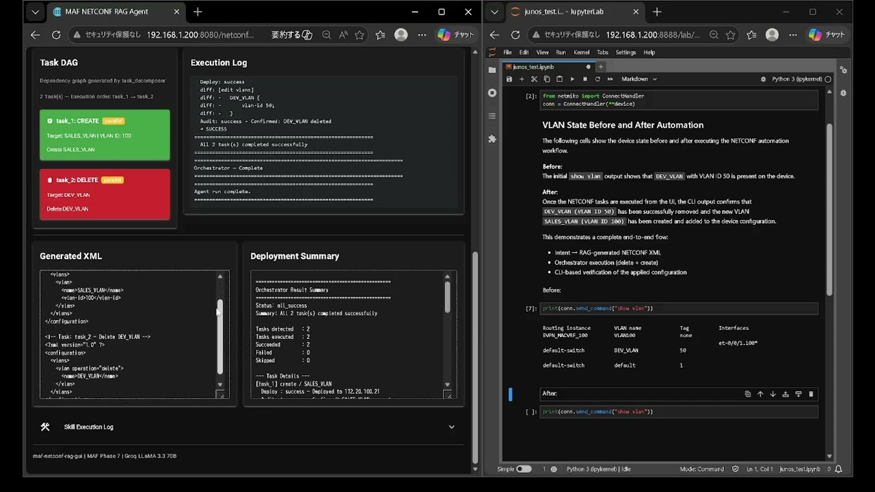Insert a cell below in Jupyter toolbar
The width and height of the screenshot is (875, 492).
coord(522,79)
